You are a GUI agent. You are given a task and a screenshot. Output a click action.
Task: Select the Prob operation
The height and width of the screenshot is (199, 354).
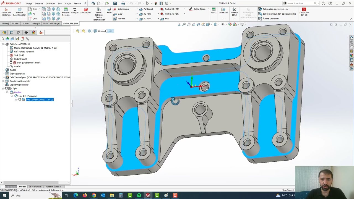109,11
